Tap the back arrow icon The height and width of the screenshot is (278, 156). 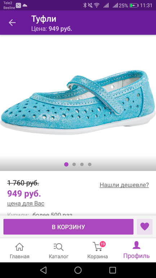click(12, 23)
